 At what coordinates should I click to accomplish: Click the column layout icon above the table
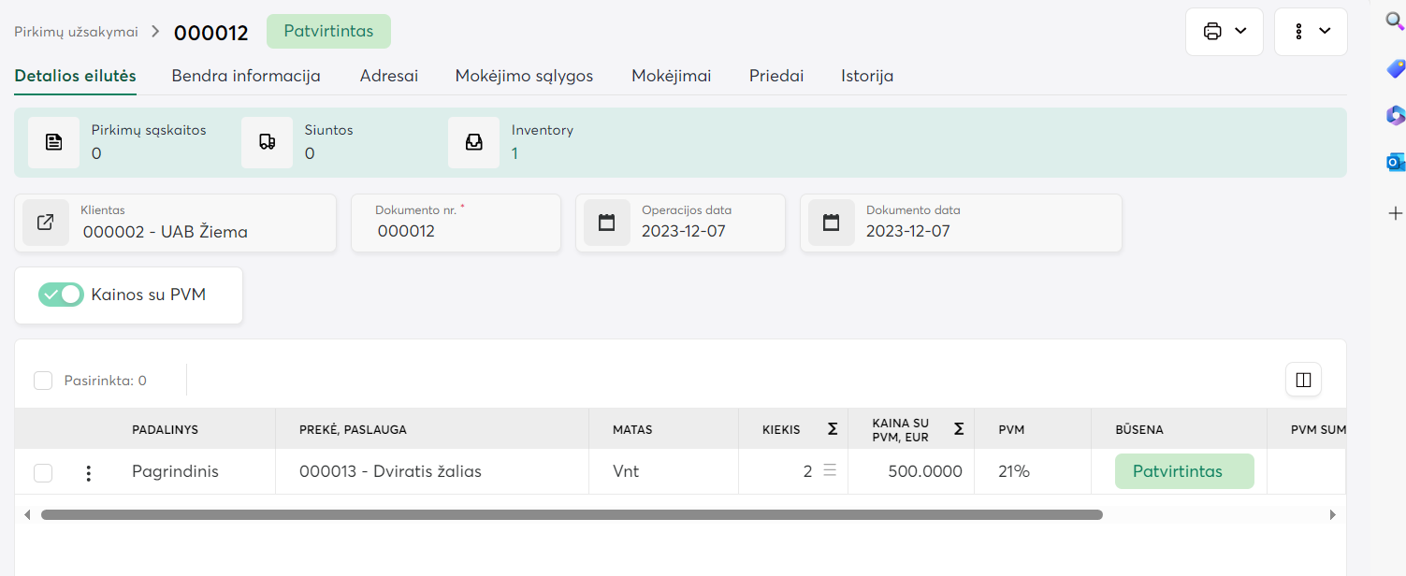coord(1303,380)
